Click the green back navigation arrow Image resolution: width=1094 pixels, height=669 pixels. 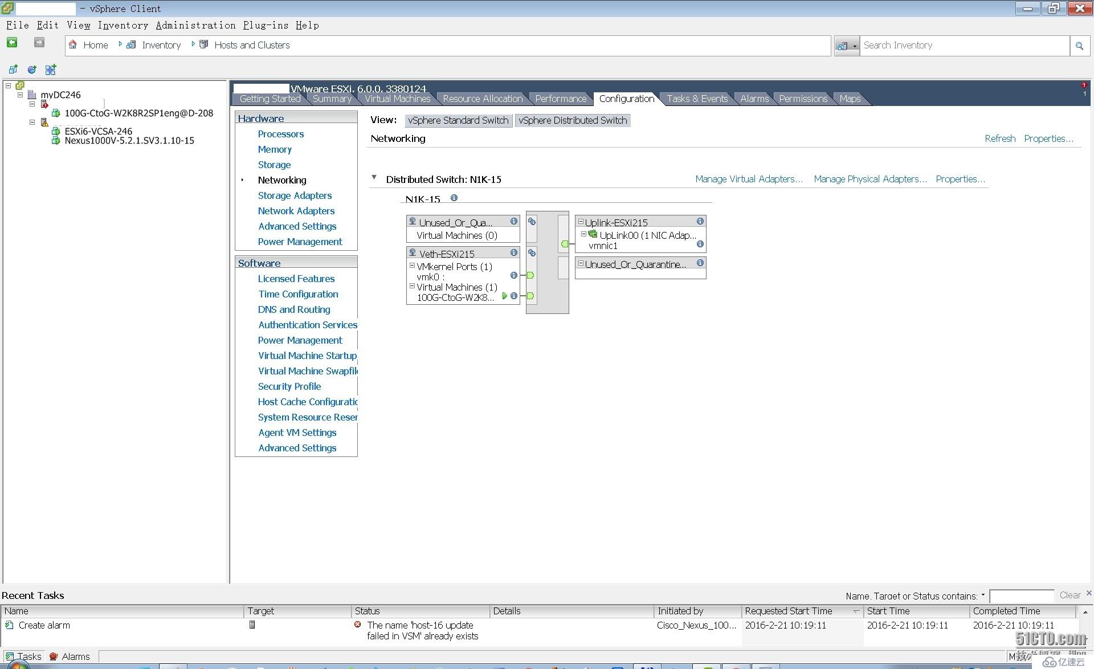12,43
